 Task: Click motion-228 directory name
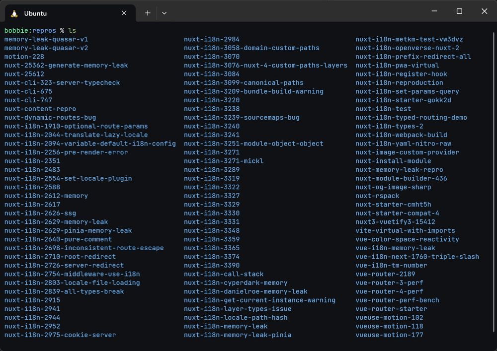point(24,57)
